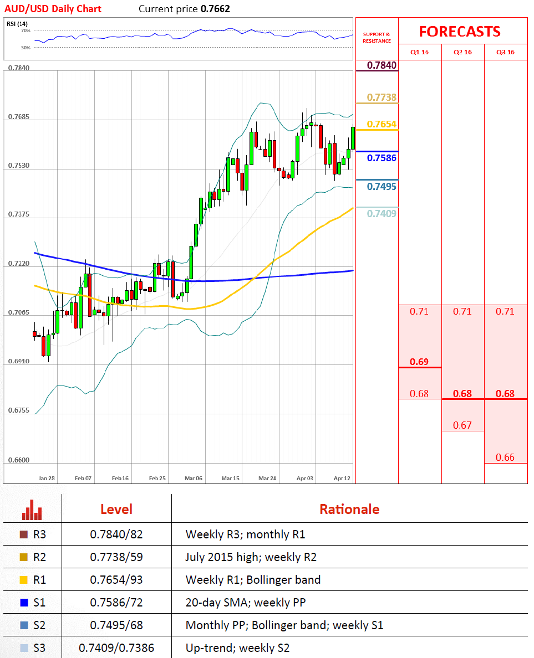Click 'Weekly R3; monthly R1' rationale
Viewport: 534px width, 658px height.
pos(245,534)
